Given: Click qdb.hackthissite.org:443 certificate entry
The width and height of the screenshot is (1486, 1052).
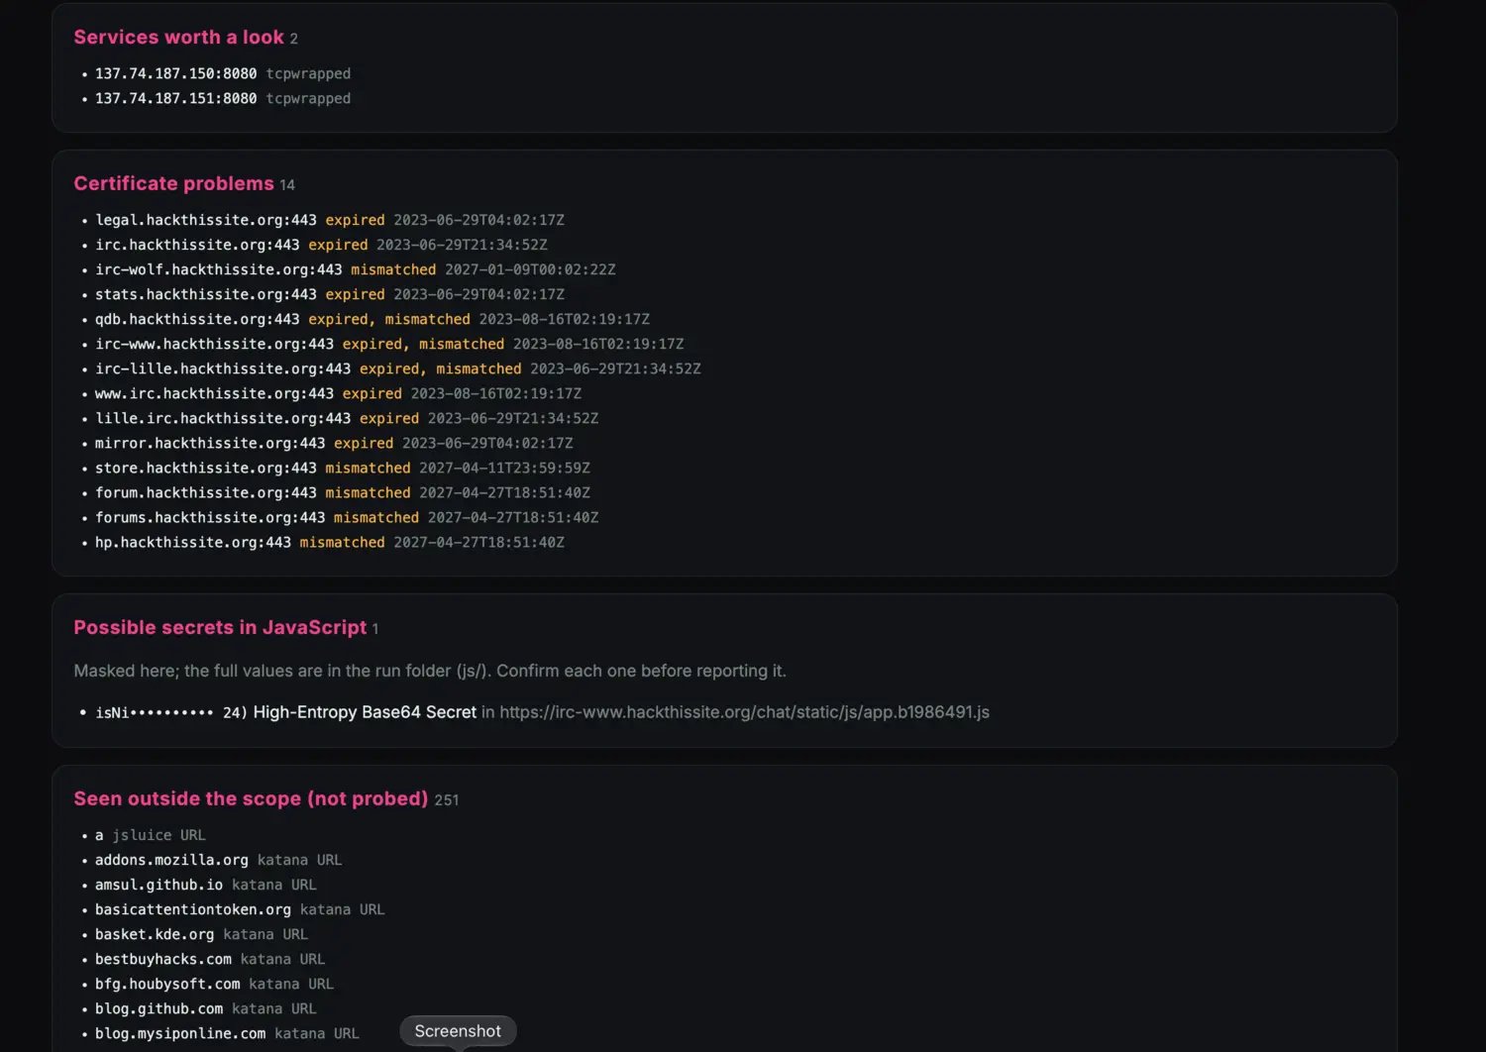Looking at the screenshot, I should click(x=372, y=319).
